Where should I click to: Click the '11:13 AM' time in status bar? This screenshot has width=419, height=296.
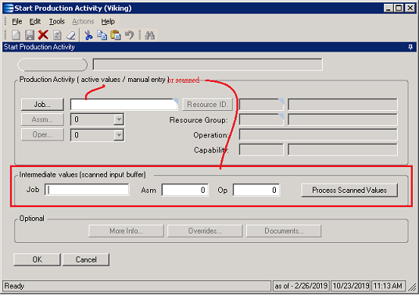coord(388,286)
